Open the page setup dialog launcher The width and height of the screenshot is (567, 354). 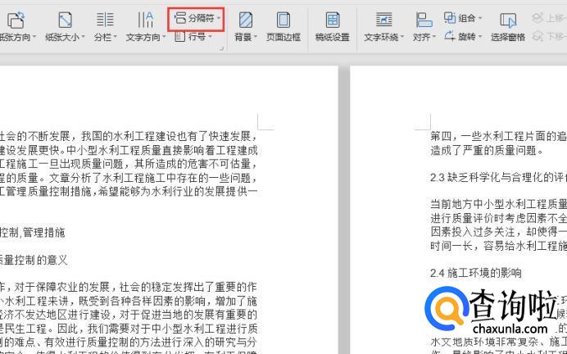point(222,48)
